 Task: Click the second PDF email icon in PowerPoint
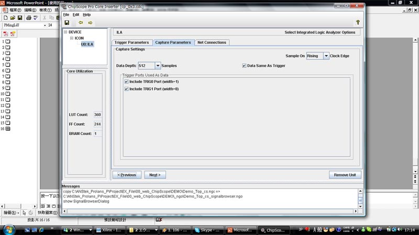click(x=13, y=34)
